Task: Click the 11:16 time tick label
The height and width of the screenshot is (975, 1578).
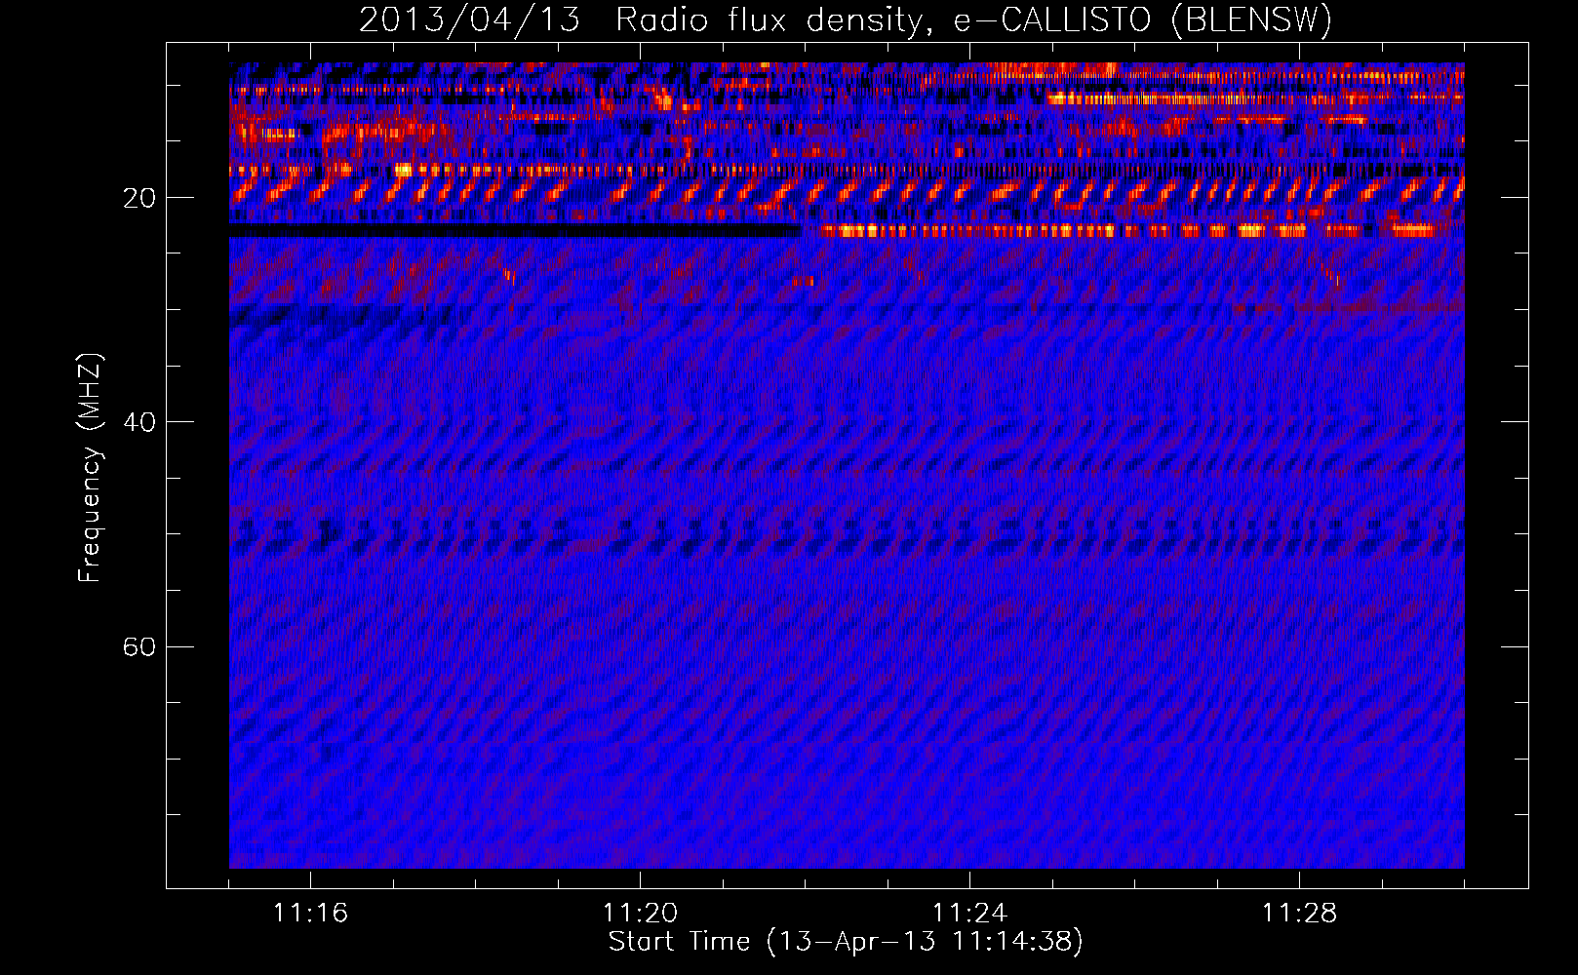Action: click(x=310, y=913)
